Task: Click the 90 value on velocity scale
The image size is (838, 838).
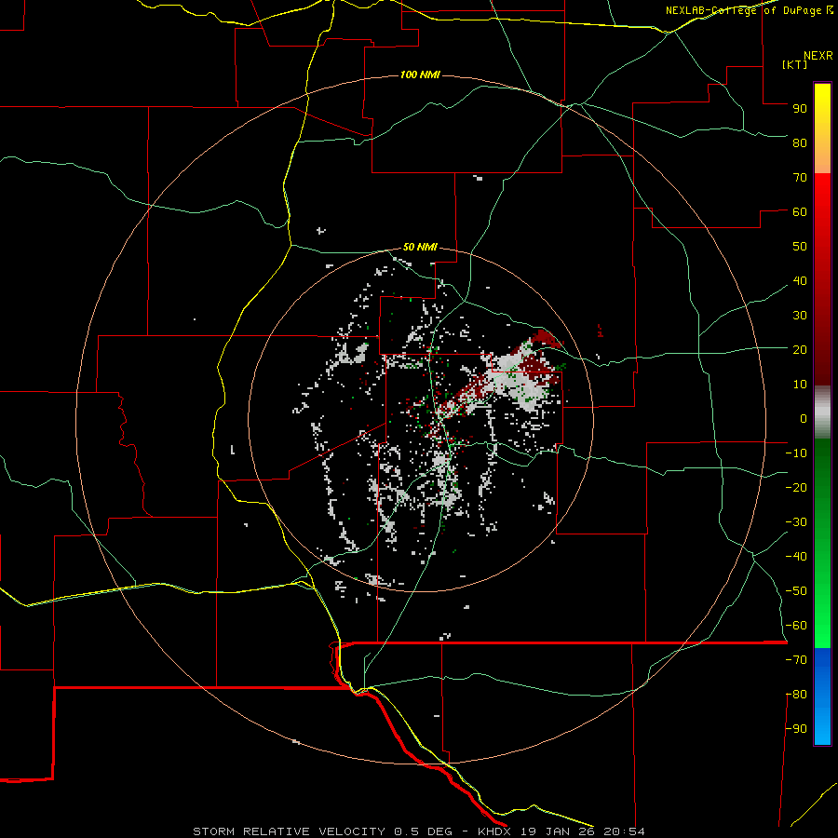Action: point(800,109)
